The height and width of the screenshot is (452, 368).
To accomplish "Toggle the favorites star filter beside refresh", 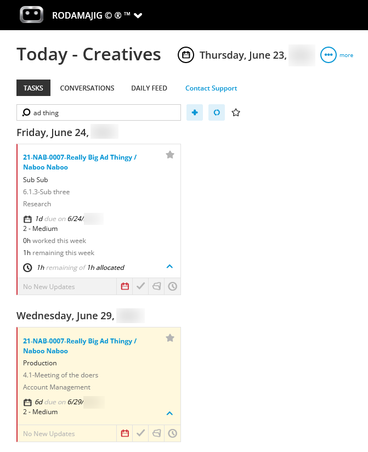I will [236, 112].
